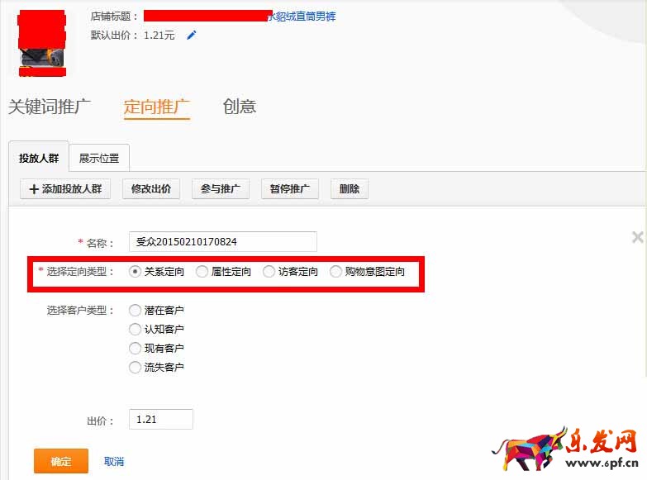Select the 投放人群 sub-tab

(x=39, y=158)
